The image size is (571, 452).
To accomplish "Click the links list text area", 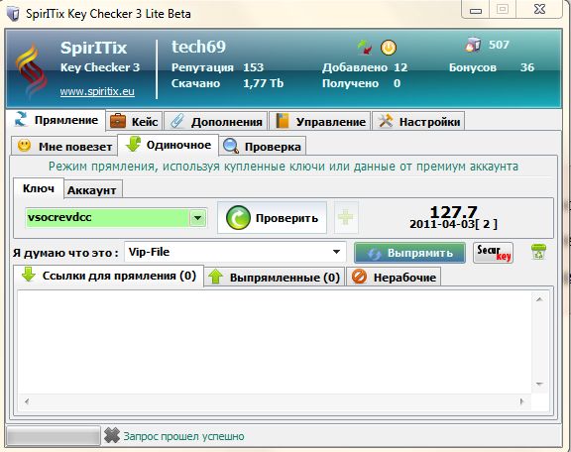I will (275, 342).
